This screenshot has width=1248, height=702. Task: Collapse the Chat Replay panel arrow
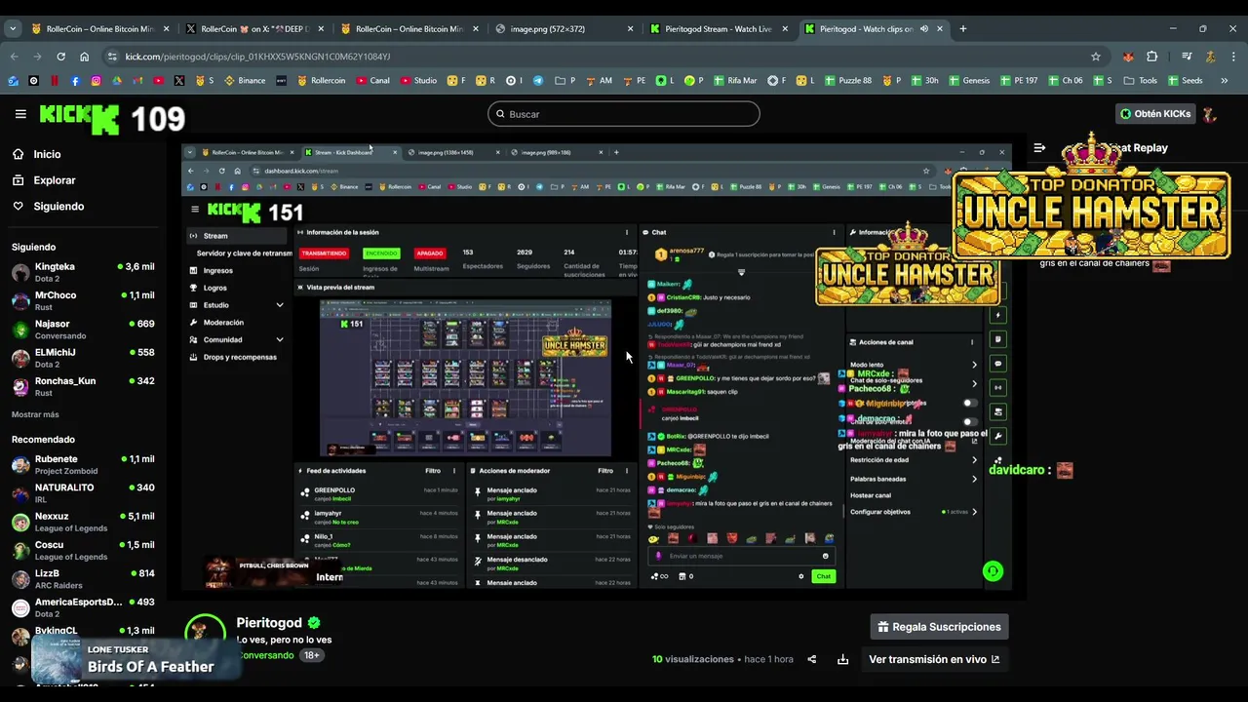(x=1039, y=148)
